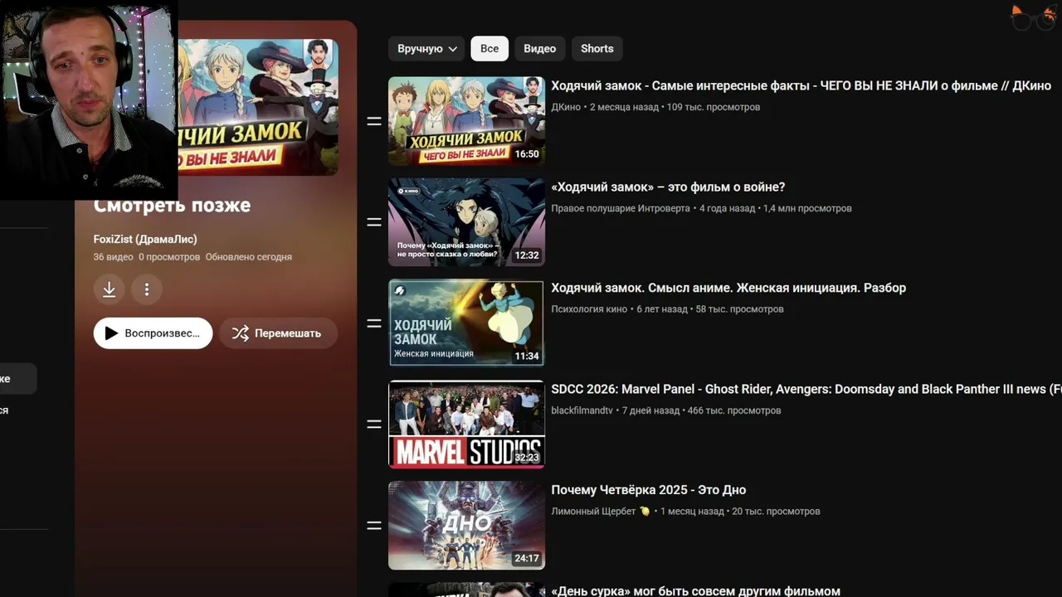Open the playlist three-dot options menu

147,289
